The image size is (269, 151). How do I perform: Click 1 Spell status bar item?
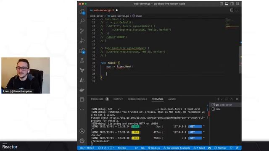click(199, 148)
